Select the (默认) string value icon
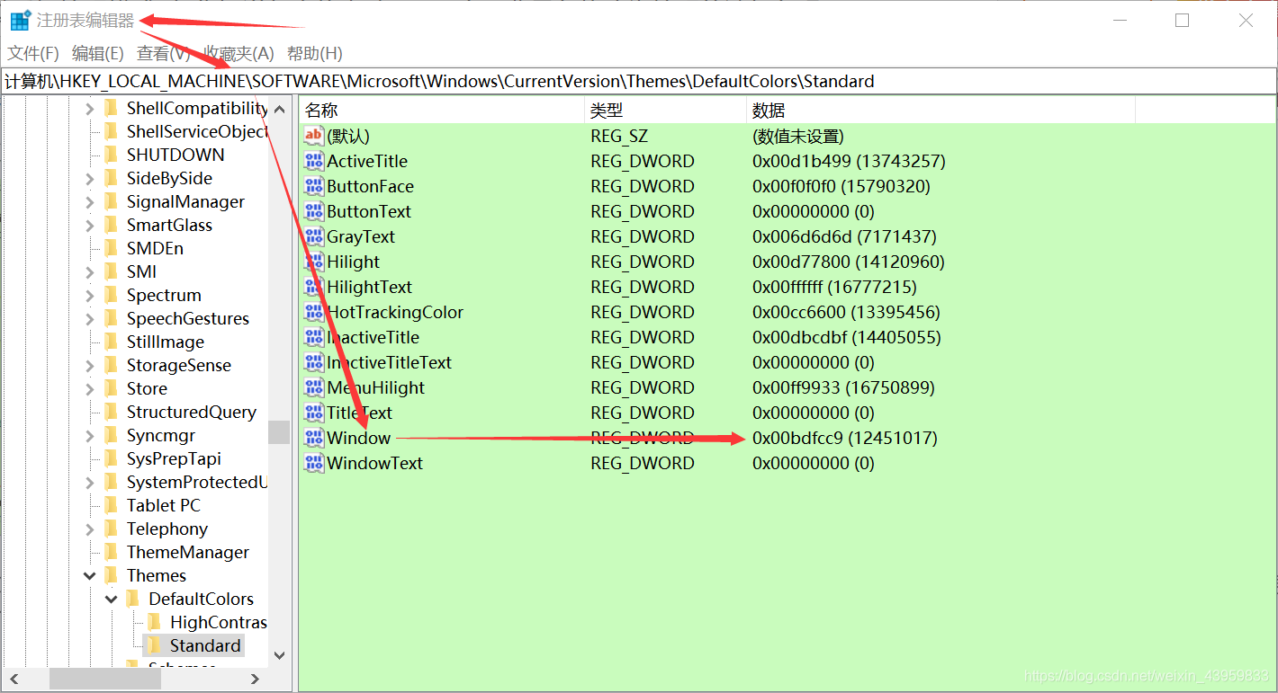 point(313,137)
